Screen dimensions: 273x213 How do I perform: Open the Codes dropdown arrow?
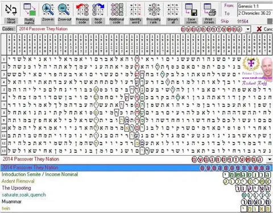click(x=248, y=30)
